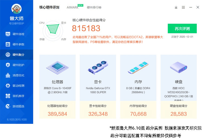Screen dimensions: 203x139
Task: Open 硬件参数 sidebar item
Action: coord(17,44)
